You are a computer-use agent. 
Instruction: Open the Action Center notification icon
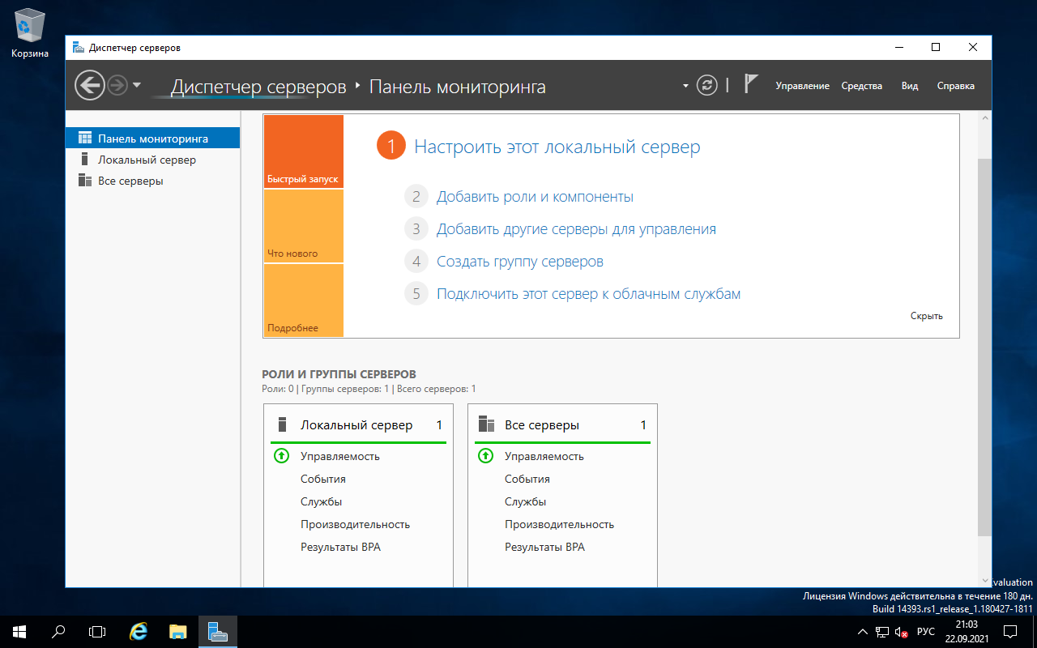[1011, 632]
